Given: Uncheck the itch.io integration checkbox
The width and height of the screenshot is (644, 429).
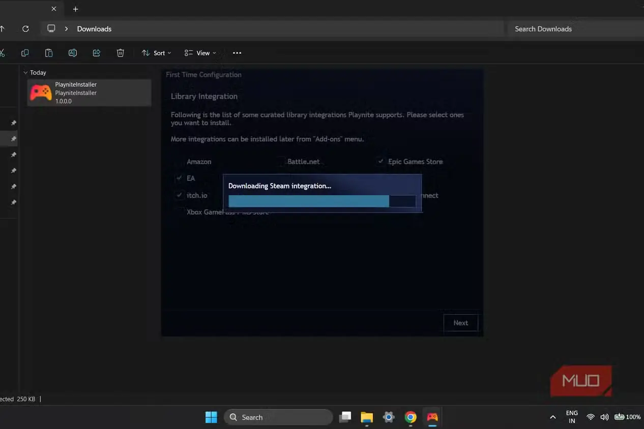Looking at the screenshot, I should tap(179, 195).
